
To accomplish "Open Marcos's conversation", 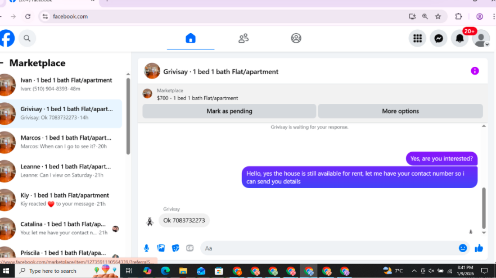I will coord(61,142).
